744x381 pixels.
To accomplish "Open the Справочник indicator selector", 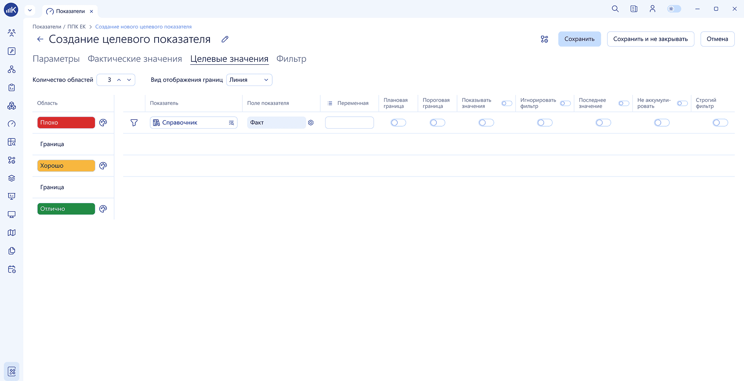I will click(194, 123).
